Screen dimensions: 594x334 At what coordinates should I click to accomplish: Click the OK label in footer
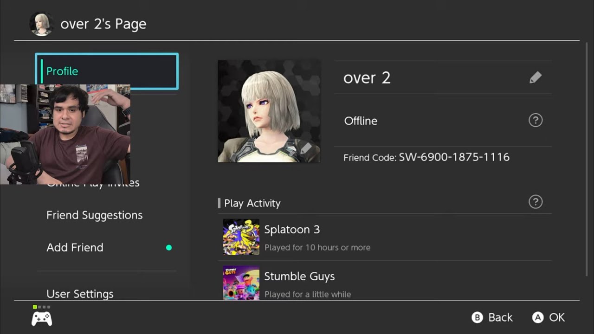[x=557, y=317]
